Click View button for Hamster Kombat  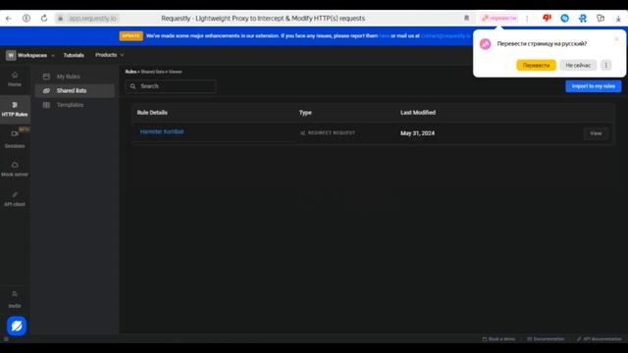[x=596, y=133]
